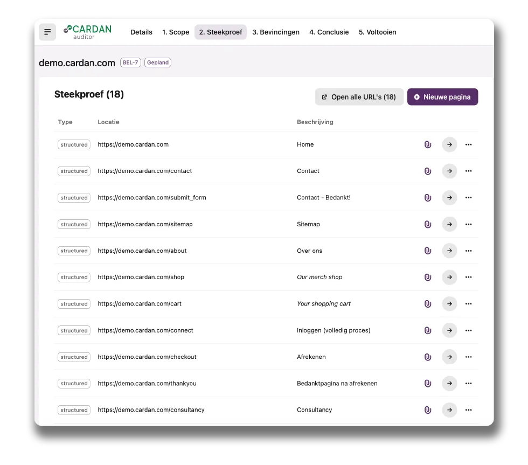Click the paperclip icon in the Afrekenen row
Screen dimensions: 528x465
click(x=428, y=357)
